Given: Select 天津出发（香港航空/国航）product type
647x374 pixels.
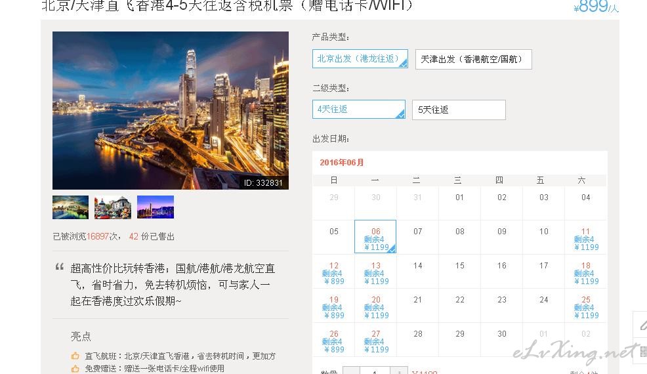Looking at the screenshot, I should click(473, 59).
